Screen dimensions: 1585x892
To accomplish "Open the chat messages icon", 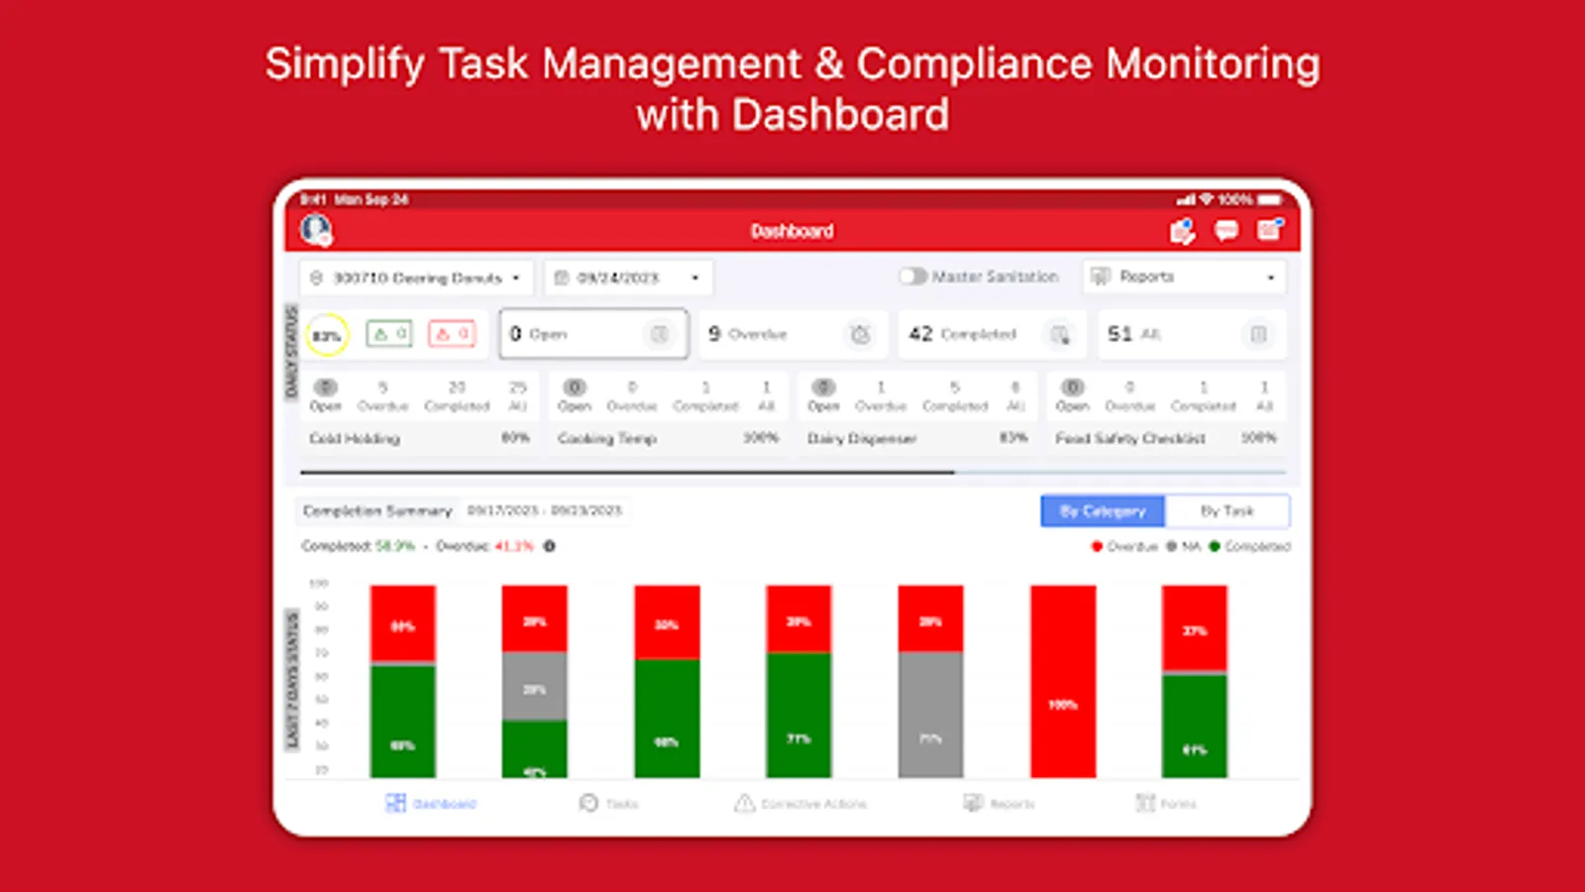I will (1226, 231).
